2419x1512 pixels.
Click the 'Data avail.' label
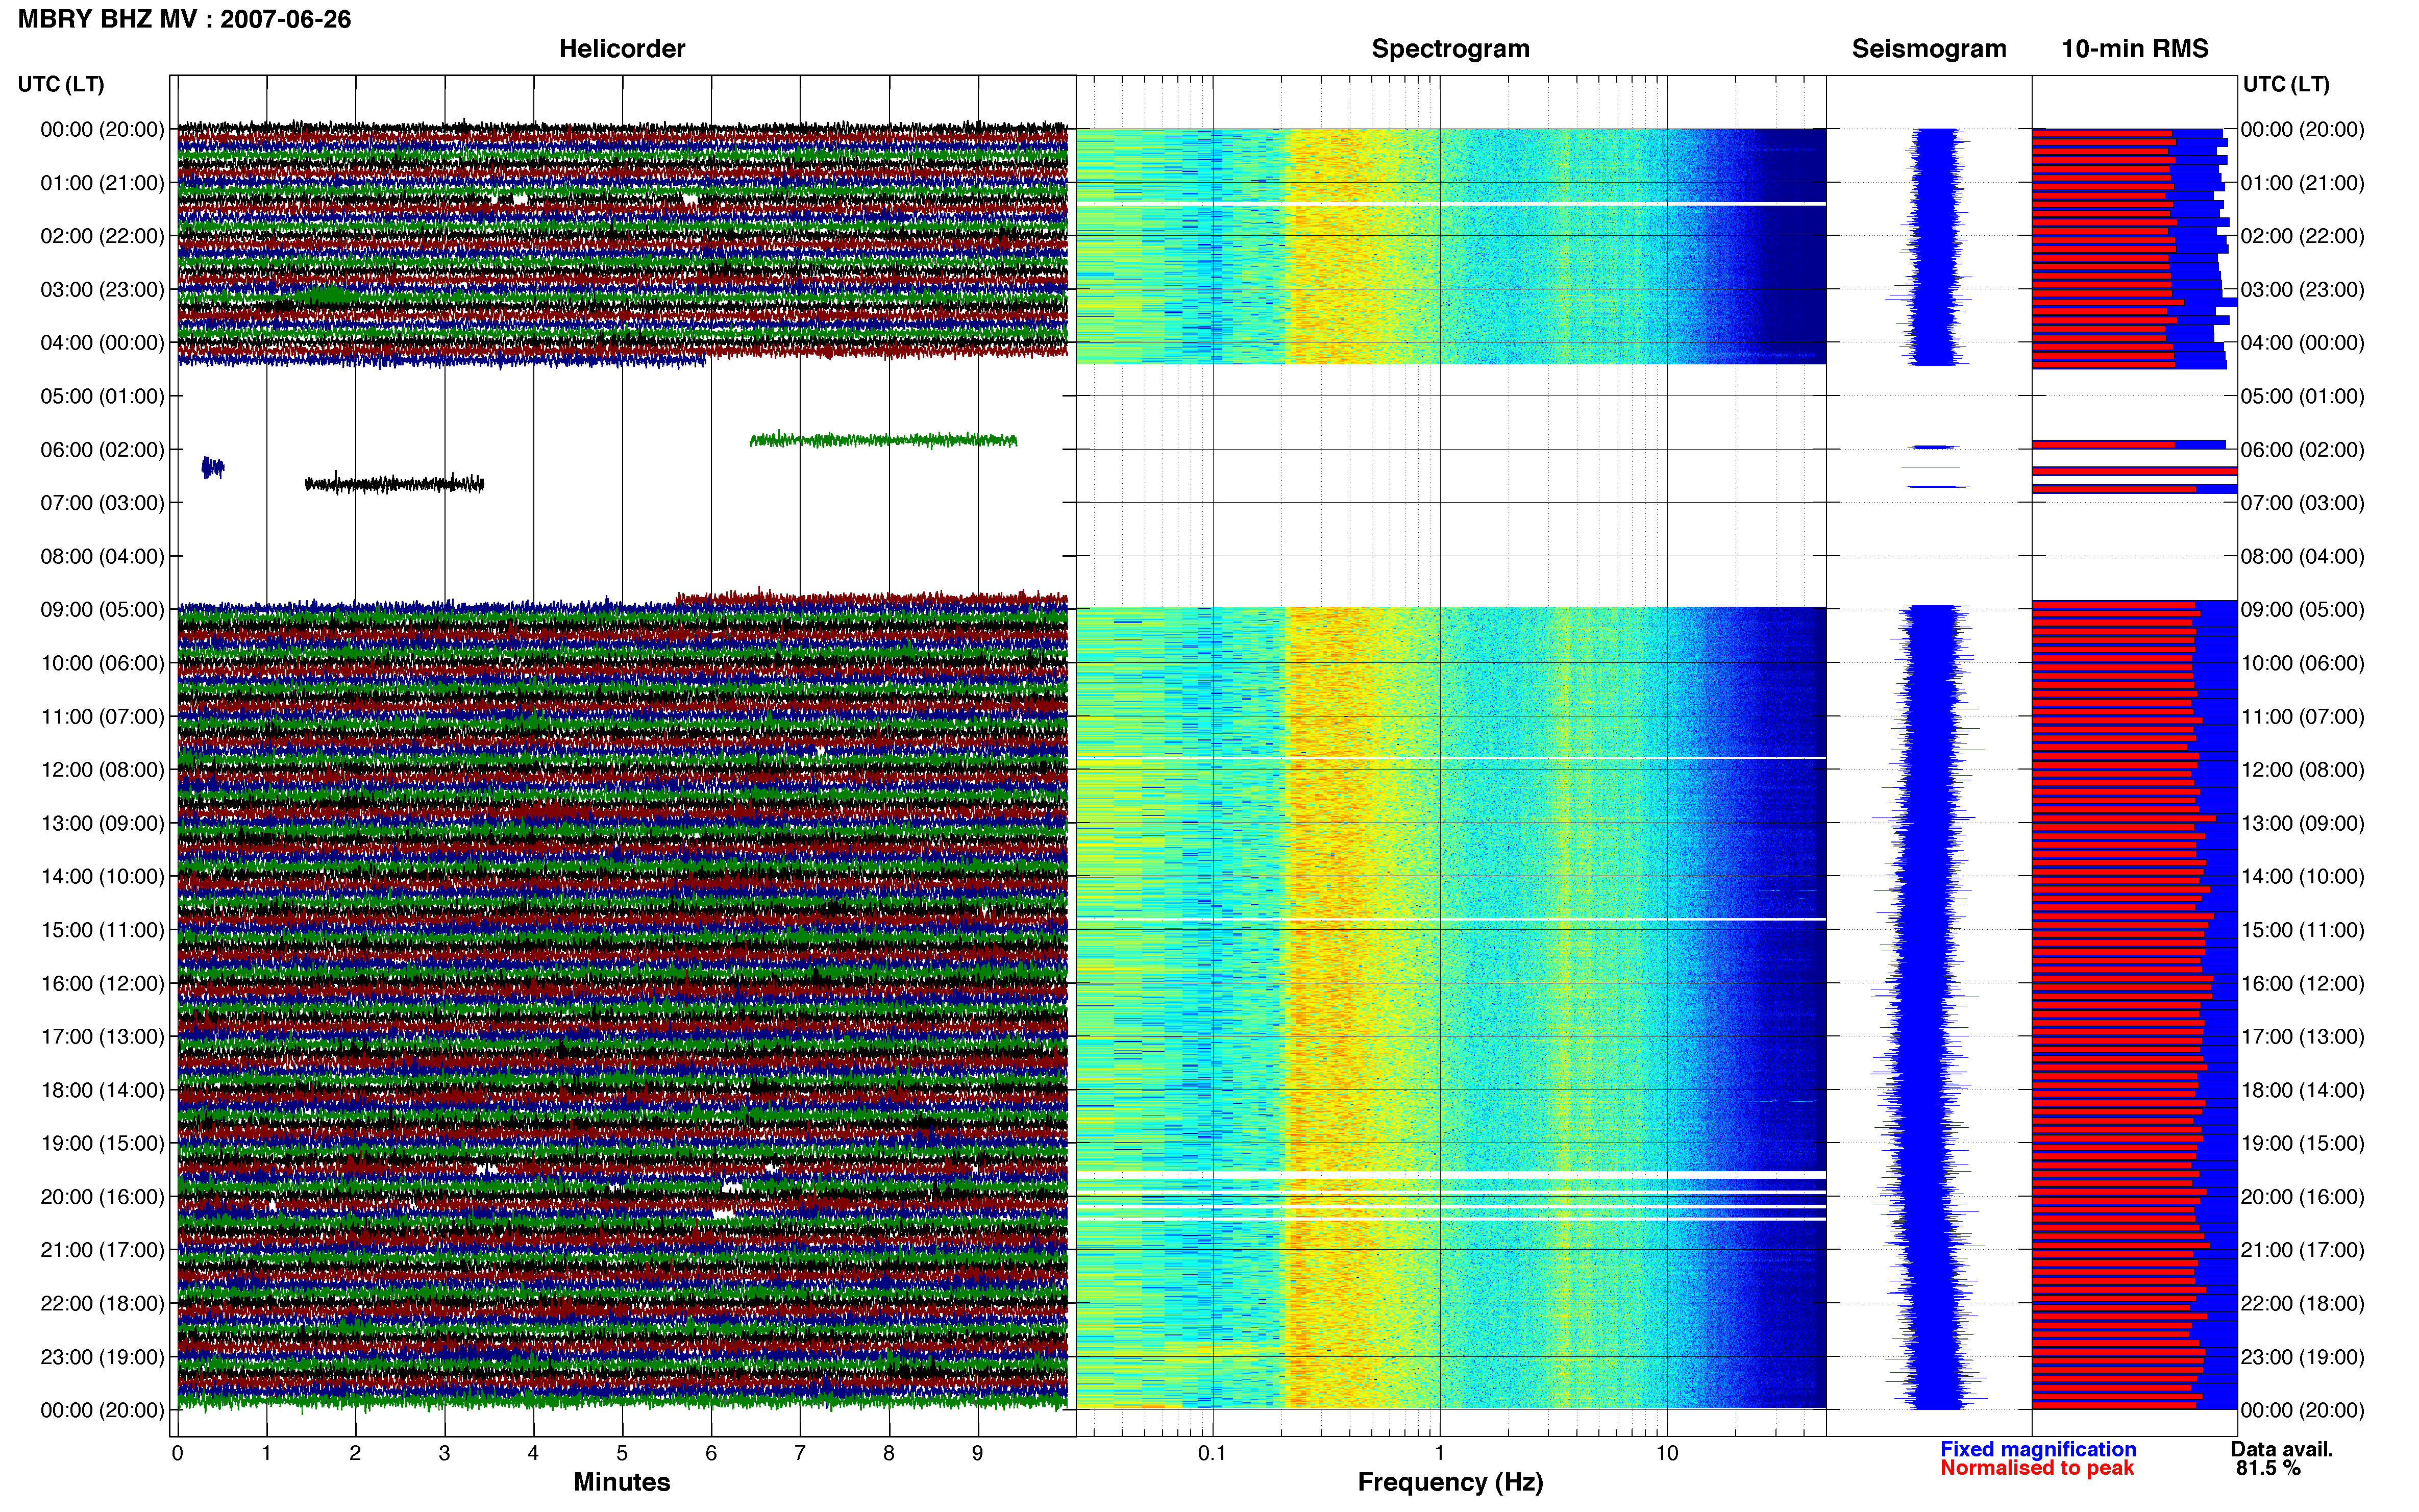point(2282,1449)
